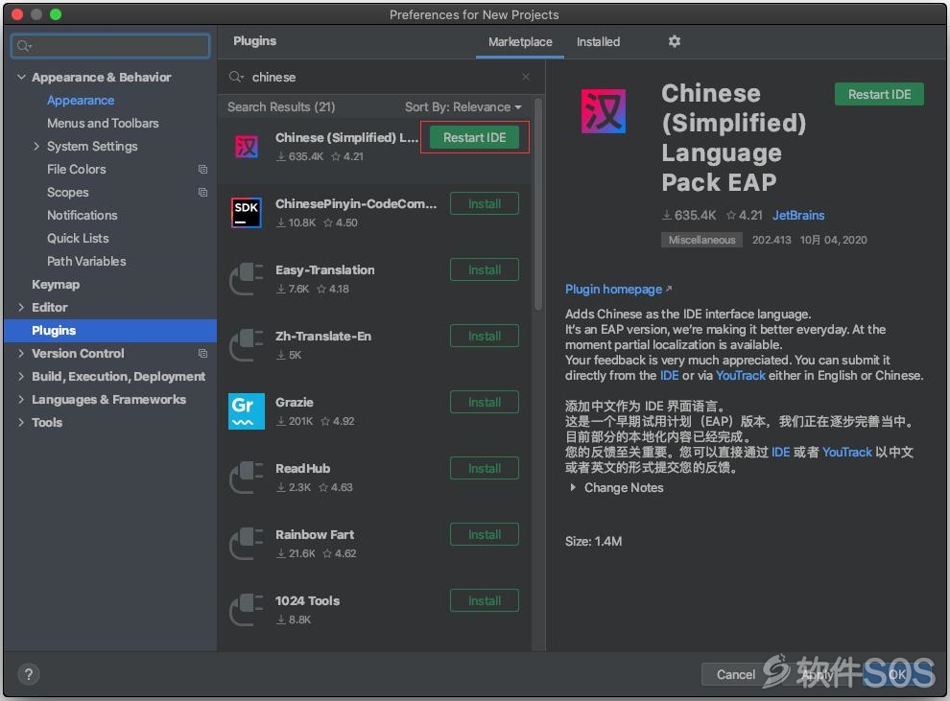The image size is (950, 701).
Task: Expand the Languages & Frameworks section
Action: point(21,399)
